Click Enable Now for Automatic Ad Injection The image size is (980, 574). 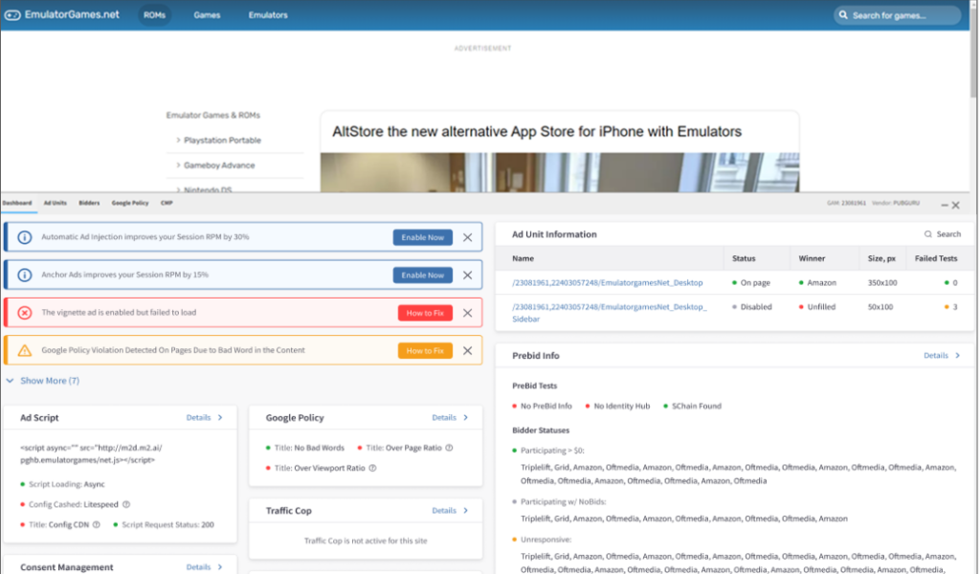tap(422, 237)
